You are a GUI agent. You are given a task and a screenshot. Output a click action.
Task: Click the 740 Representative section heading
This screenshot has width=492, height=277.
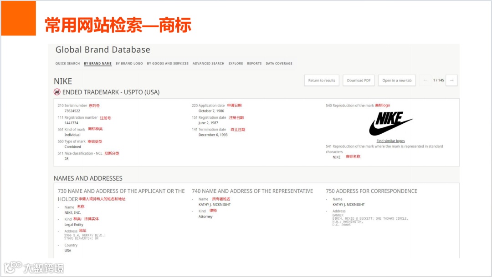(252, 191)
